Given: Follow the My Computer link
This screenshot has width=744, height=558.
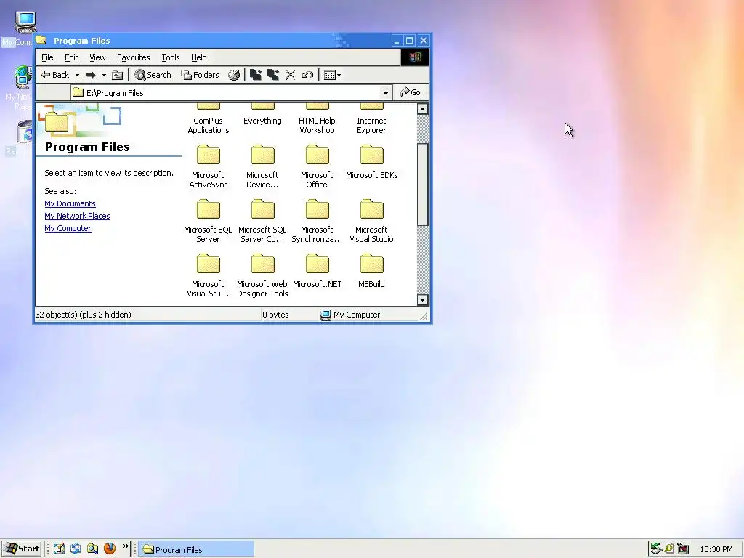Looking at the screenshot, I should tap(68, 228).
